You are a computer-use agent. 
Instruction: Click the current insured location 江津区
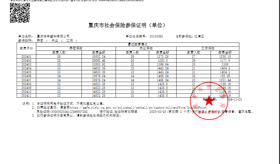pos(199,36)
